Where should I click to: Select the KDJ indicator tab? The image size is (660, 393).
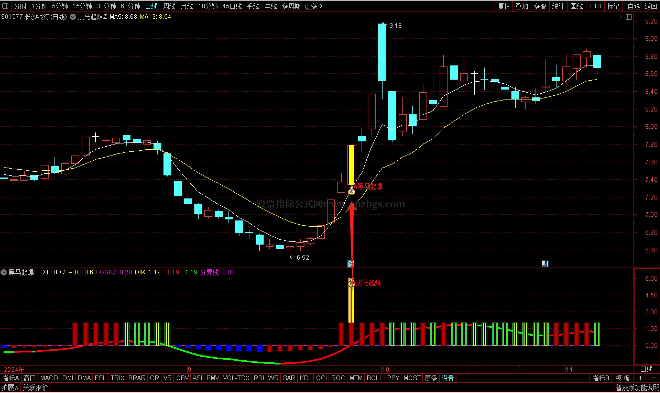coord(306,378)
